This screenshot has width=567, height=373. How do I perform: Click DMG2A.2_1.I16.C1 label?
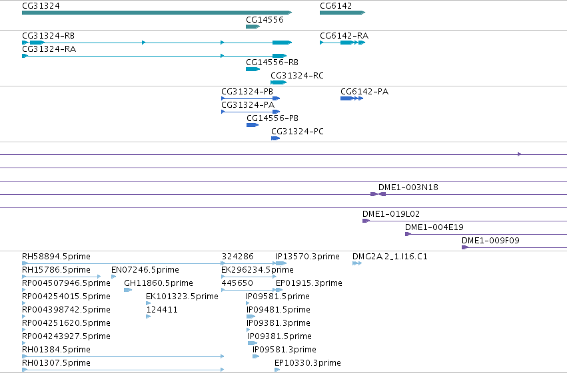coord(390,257)
